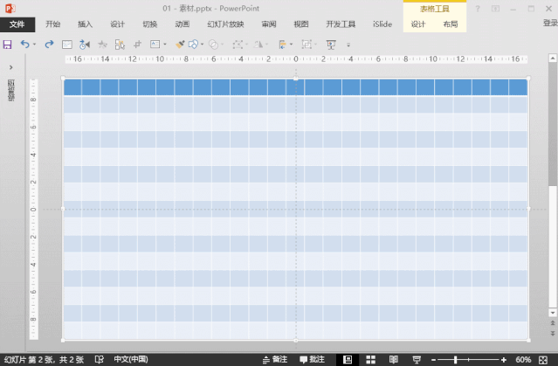Viewport: 558px width, 366px height.
Task: Open reading view from status bar
Action: (x=393, y=359)
